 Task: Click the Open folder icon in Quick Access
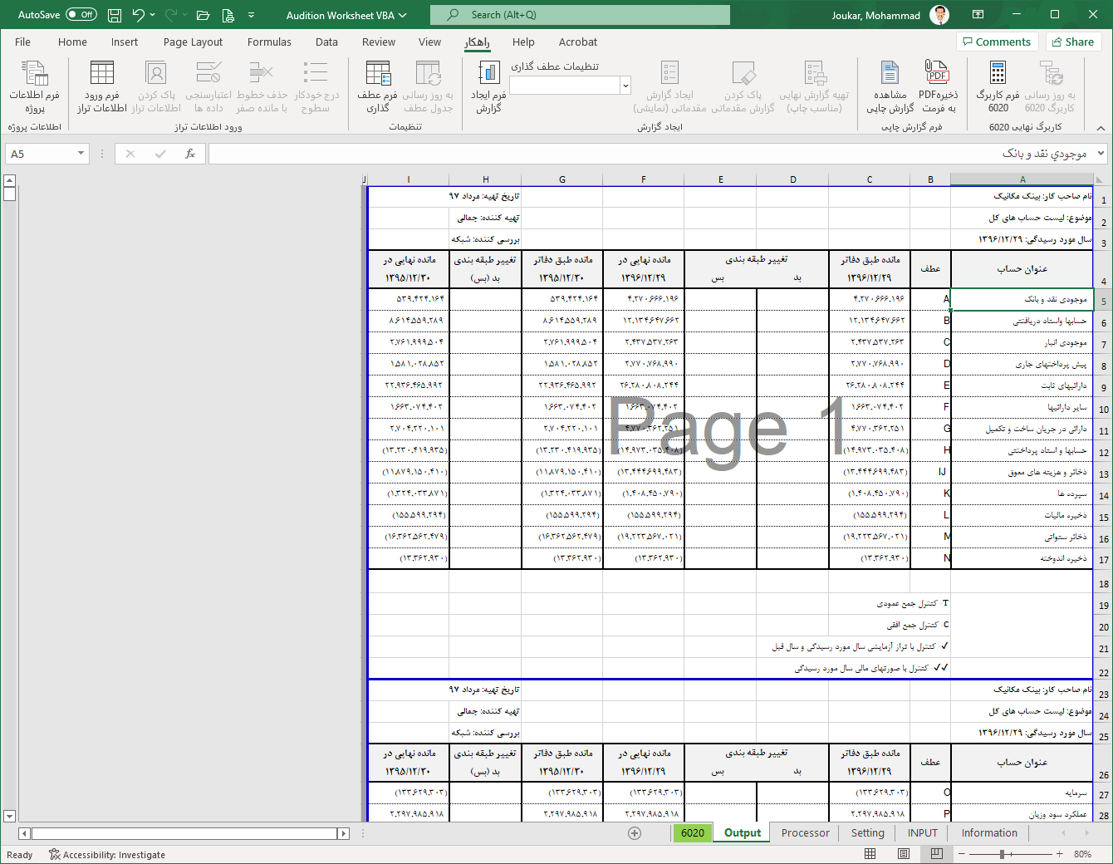[203, 15]
